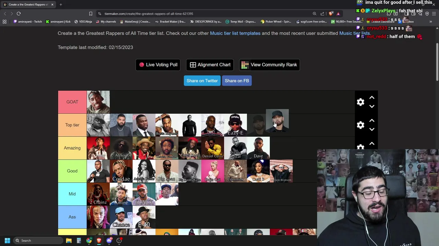Click the Amazing tier label

coord(72,148)
